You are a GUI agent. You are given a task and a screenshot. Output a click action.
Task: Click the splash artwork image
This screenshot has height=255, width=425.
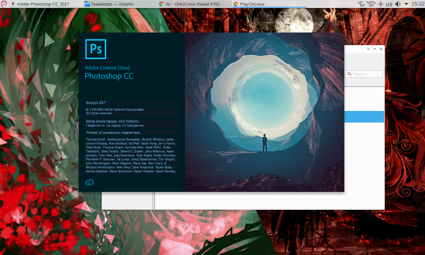point(265,112)
